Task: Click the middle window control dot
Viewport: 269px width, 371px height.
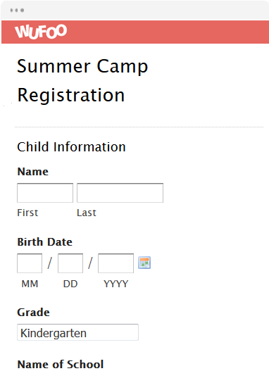Action: 17,10
